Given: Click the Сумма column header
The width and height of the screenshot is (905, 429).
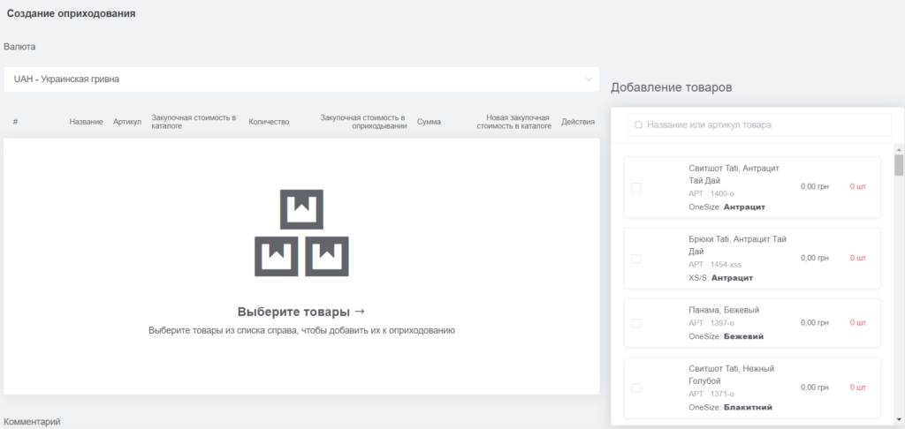Looking at the screenshot, I should [x=429, y=122].
